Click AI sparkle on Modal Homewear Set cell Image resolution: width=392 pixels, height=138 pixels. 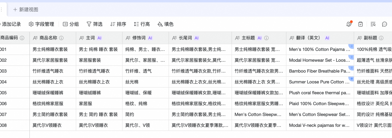[351, 57]
